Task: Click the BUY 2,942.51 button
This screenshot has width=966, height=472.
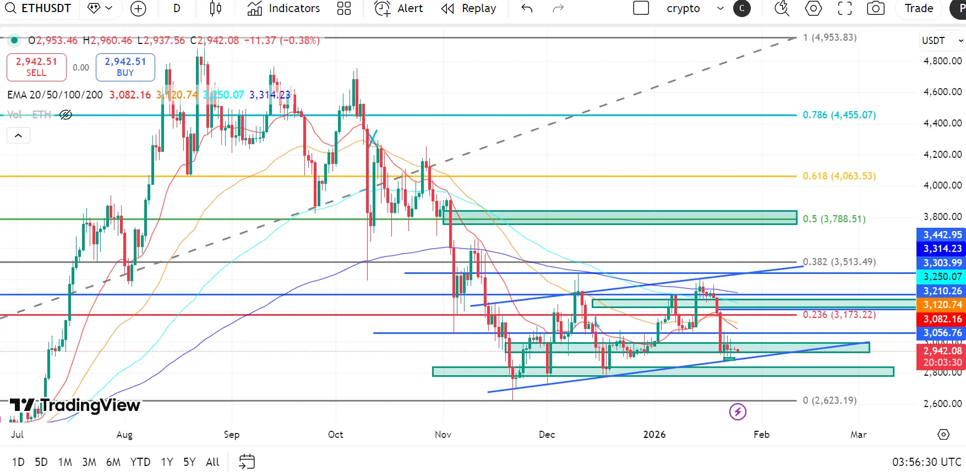Action: [125, 67]
